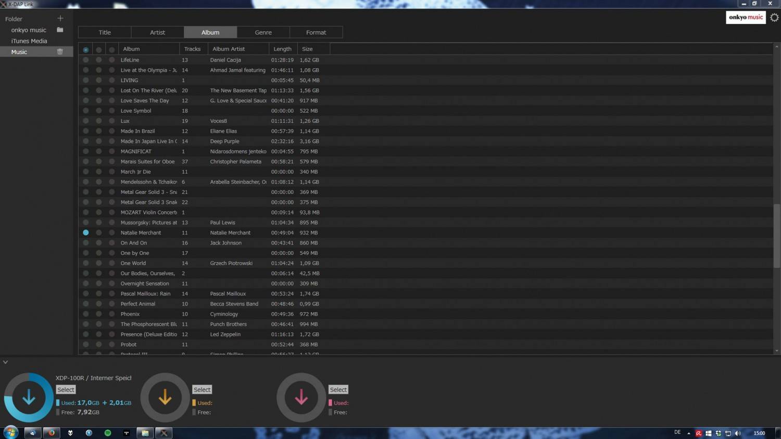
Task: Click scrollbar up arrow of album list
Action: click(x=776, y=47)
